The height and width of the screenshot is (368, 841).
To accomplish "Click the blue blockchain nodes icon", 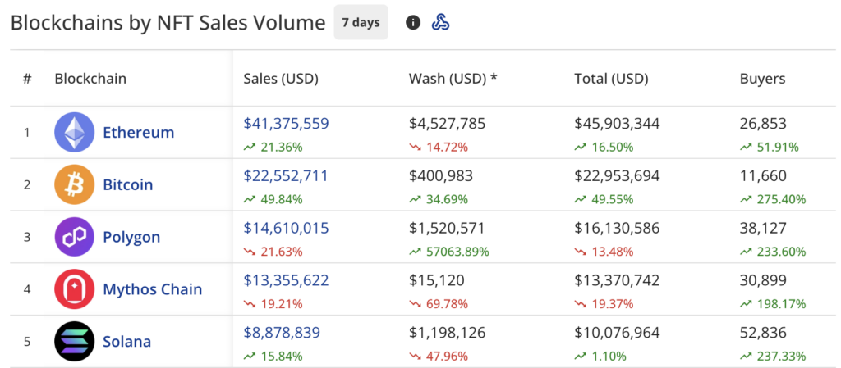I will [x=441, y=22].
